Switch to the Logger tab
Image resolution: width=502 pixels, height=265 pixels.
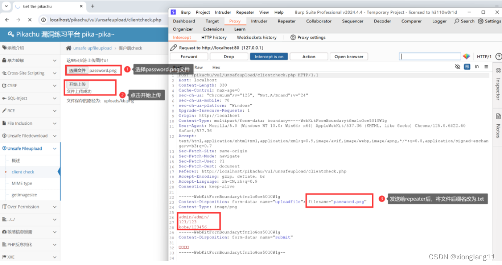(x=439, y=21)
